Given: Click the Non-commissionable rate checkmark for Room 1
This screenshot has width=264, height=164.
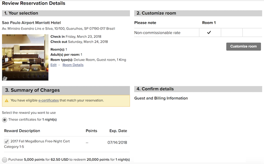Looking at the screenshot, I should coord(209,32).
